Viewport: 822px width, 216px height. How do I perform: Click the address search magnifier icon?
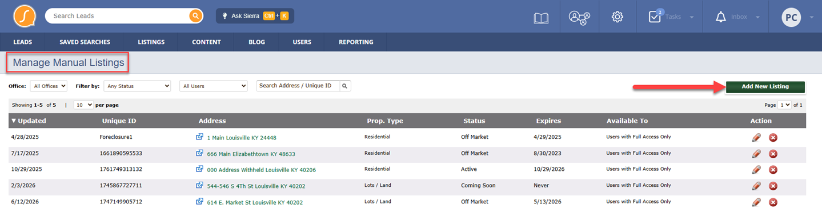(x=345, y=86)
